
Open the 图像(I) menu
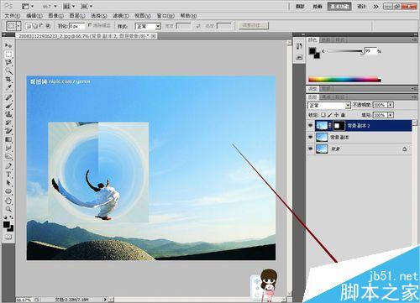pyautogui.click(x=56, y=16)
